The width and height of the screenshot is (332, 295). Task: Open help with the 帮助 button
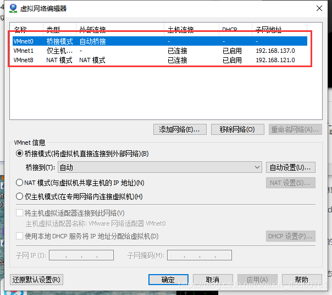(302, 280)
